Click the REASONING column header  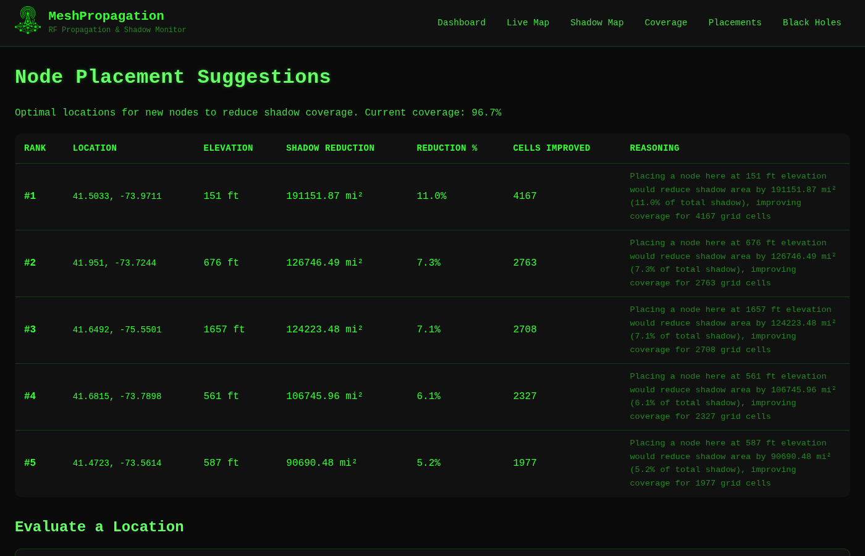[x=654, y=148]
